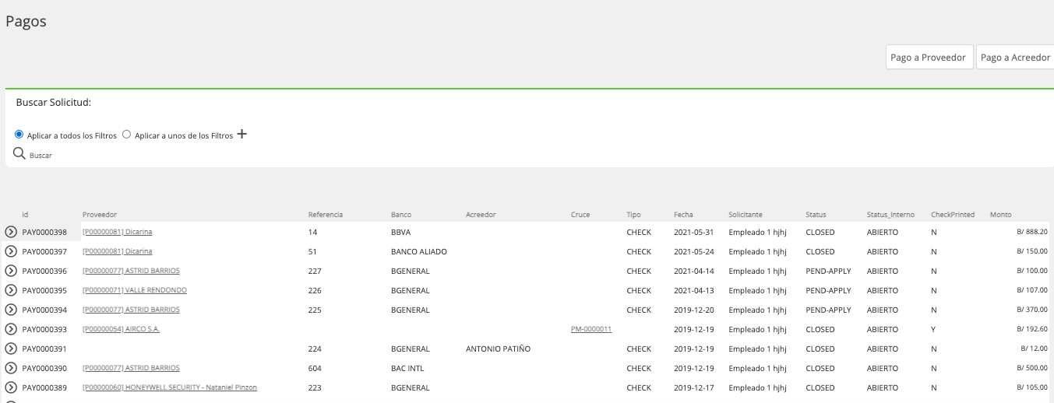This screenshot has height=403, width=1054.
Task: Click date 2019-12-17
Action: point(694,387)
